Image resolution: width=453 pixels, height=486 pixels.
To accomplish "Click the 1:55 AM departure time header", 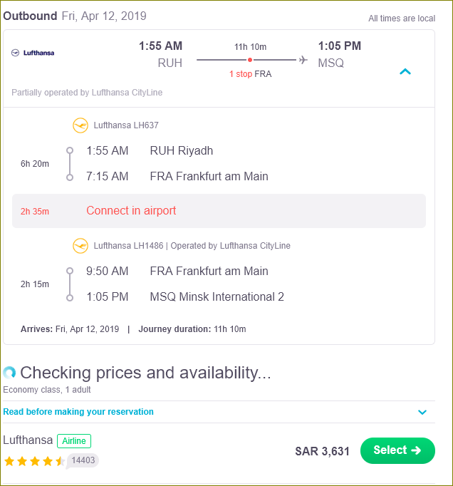I will [160, 46].
